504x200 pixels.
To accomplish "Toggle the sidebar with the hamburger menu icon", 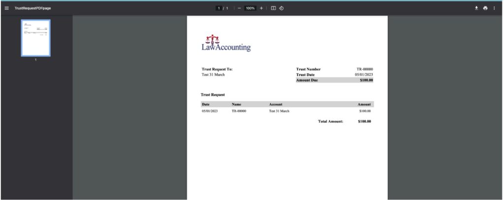I will [x=6, y=8].
